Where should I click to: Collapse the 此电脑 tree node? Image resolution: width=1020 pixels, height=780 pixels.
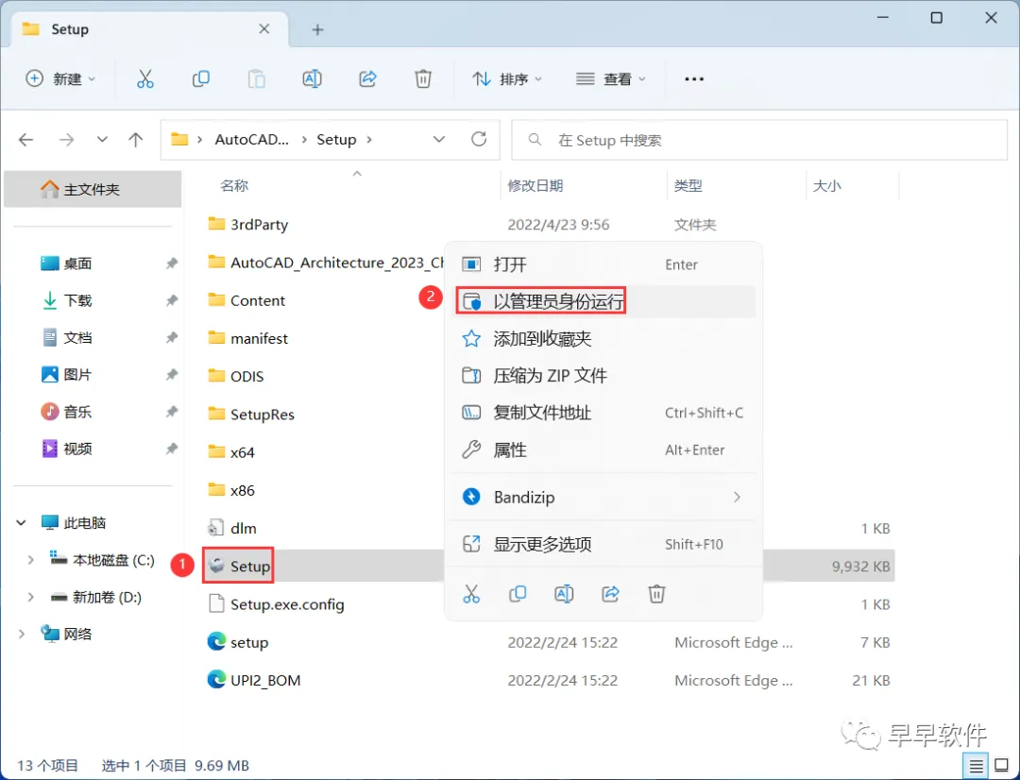pos(21,522)
